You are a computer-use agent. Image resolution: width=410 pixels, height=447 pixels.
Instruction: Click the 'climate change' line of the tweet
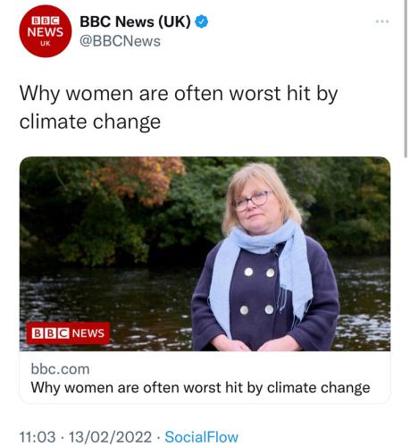coord(90,122)
